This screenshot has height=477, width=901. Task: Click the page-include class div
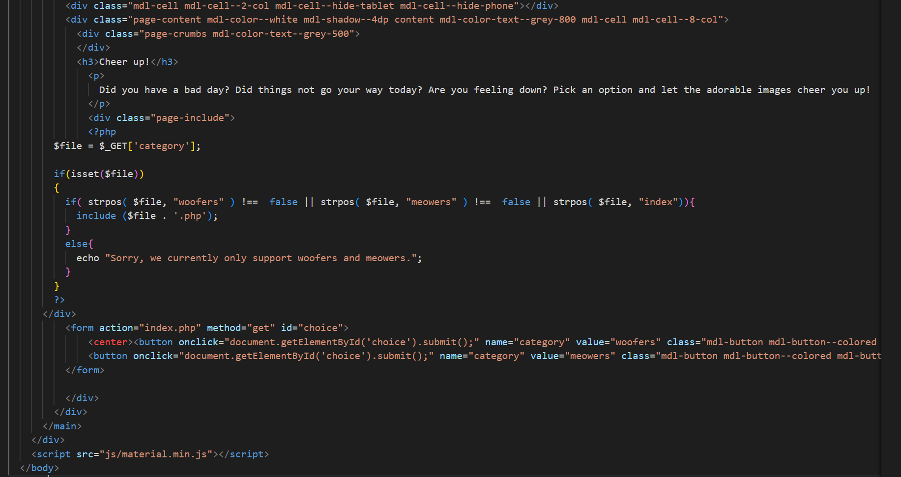(x=161, y=118)
